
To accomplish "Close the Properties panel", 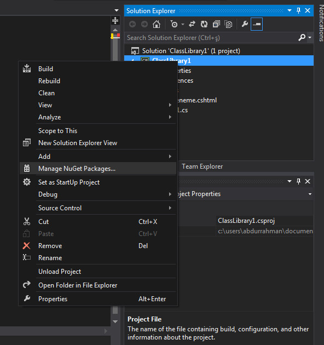I will [308, 181].
